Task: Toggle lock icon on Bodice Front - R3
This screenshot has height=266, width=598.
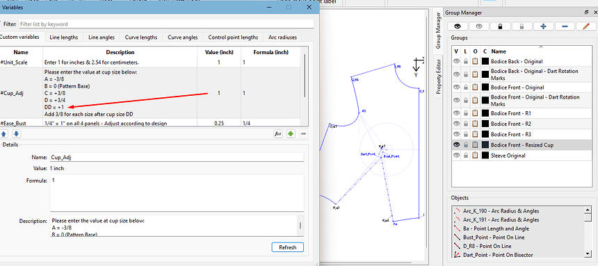Action: pos(466,135)
